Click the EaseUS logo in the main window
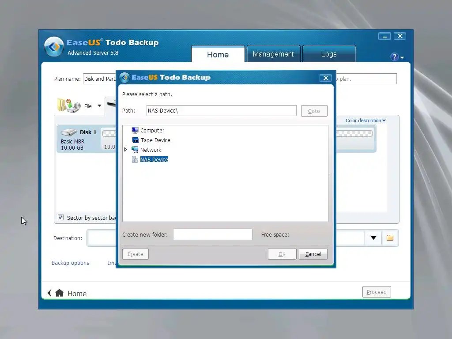This screenshot has width=452, height=339. coord(54,46)
